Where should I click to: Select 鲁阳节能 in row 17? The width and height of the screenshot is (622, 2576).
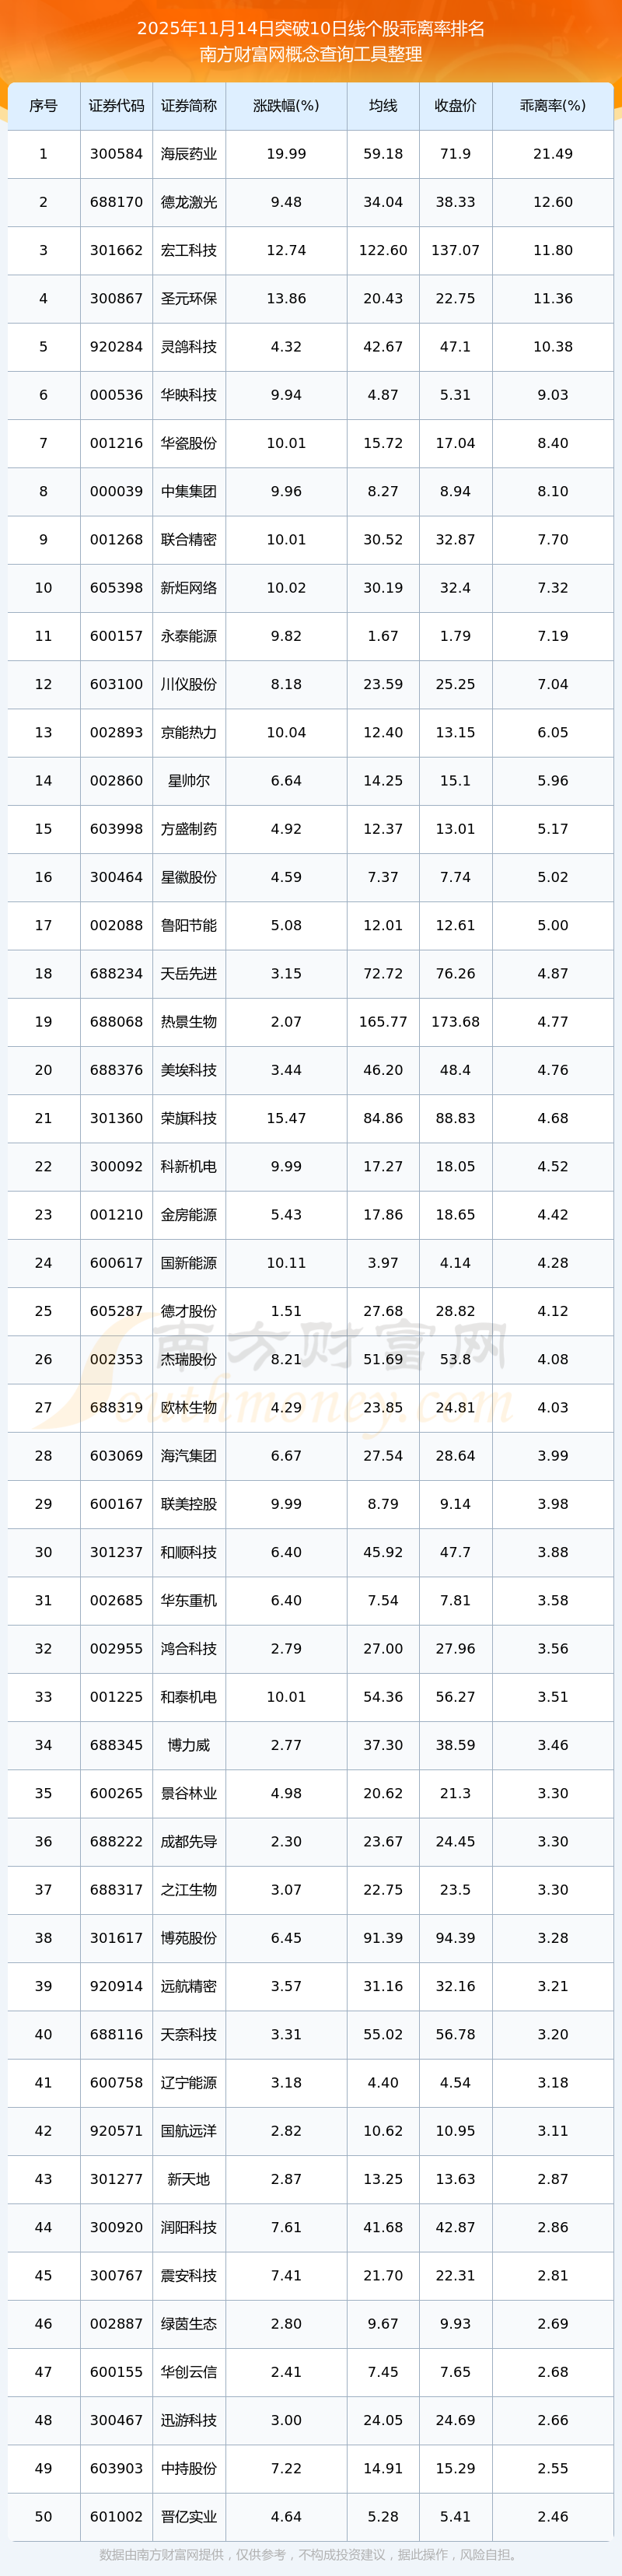(189, 925)
